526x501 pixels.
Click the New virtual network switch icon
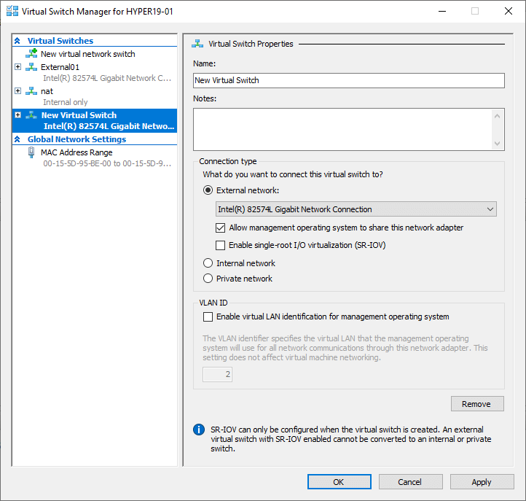(31, 53)
